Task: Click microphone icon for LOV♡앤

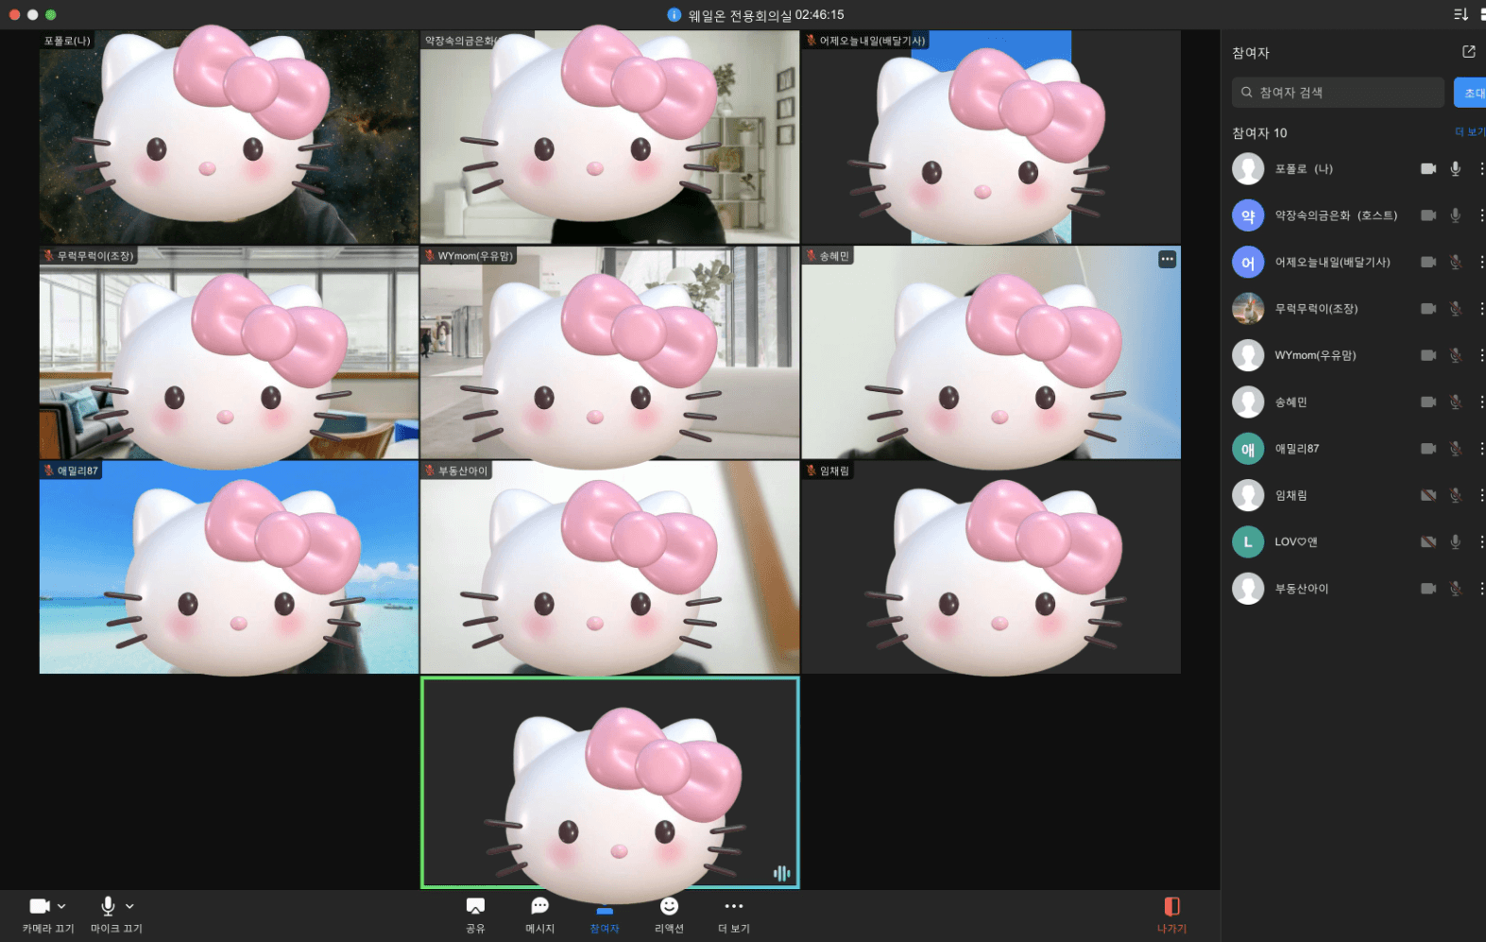Action: click(x=1456, y=541)
